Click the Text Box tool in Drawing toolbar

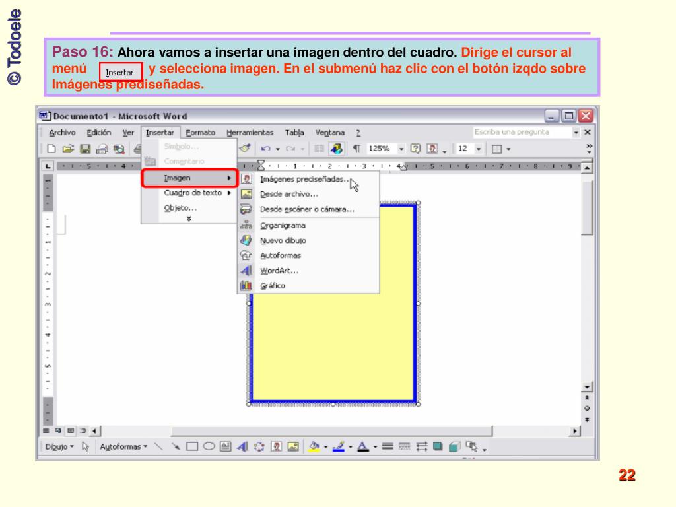pos(226,447)
